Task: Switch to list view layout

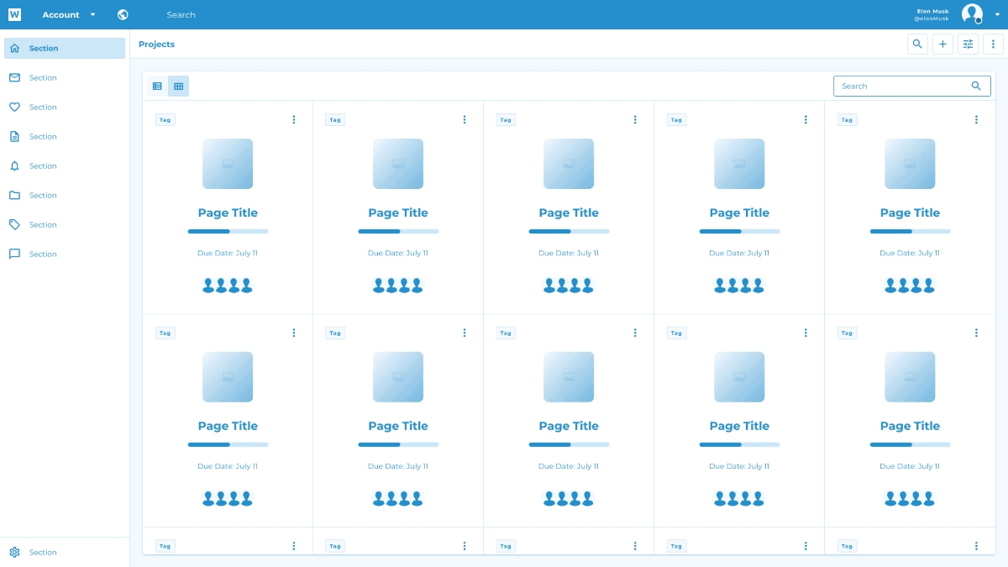Action: pyautogui.click(x=157, y=86)
